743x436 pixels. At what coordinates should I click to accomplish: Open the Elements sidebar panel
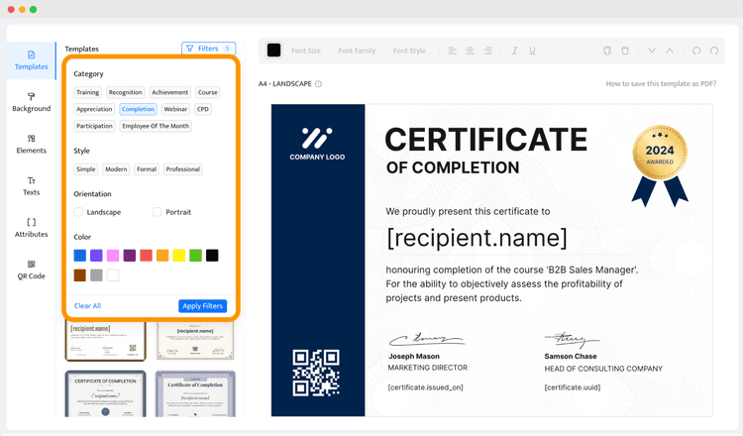pos(32,144)
